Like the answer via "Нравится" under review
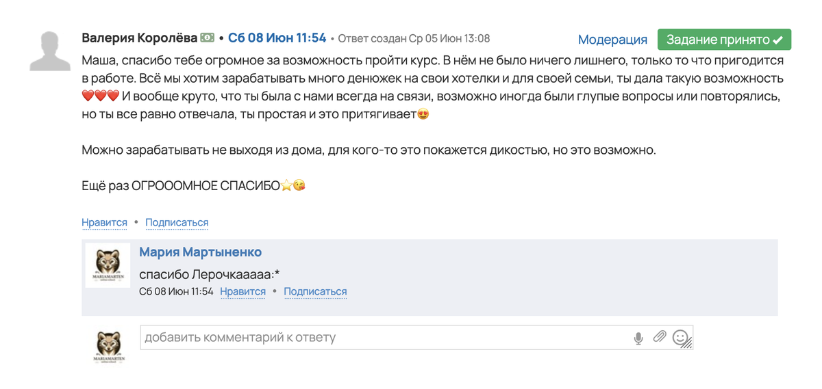Viewport: 822px width, 389px height. (x=104, y=222)
